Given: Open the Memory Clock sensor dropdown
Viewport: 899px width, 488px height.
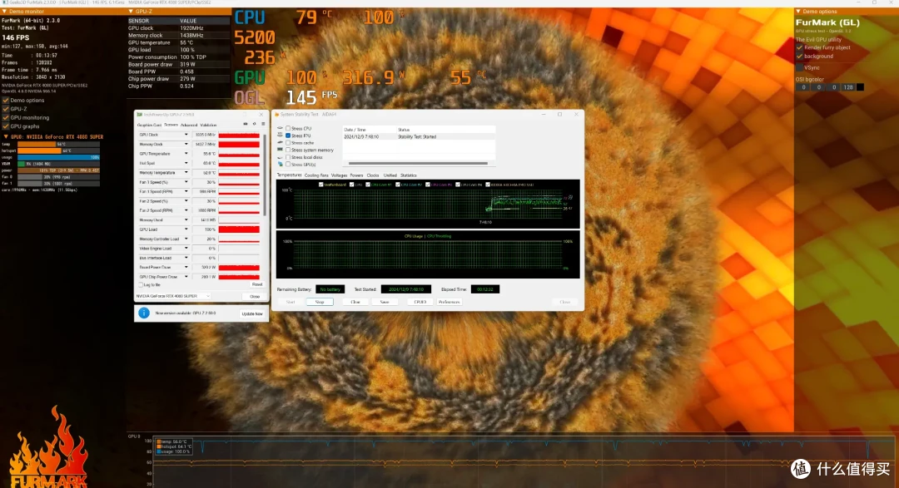Looking at the screenshot, I should click(186, 145).
